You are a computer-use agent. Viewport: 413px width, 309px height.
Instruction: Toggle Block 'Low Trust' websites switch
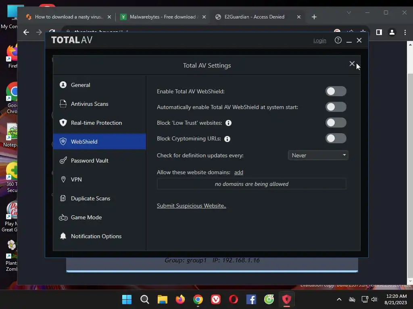(336, 123)
